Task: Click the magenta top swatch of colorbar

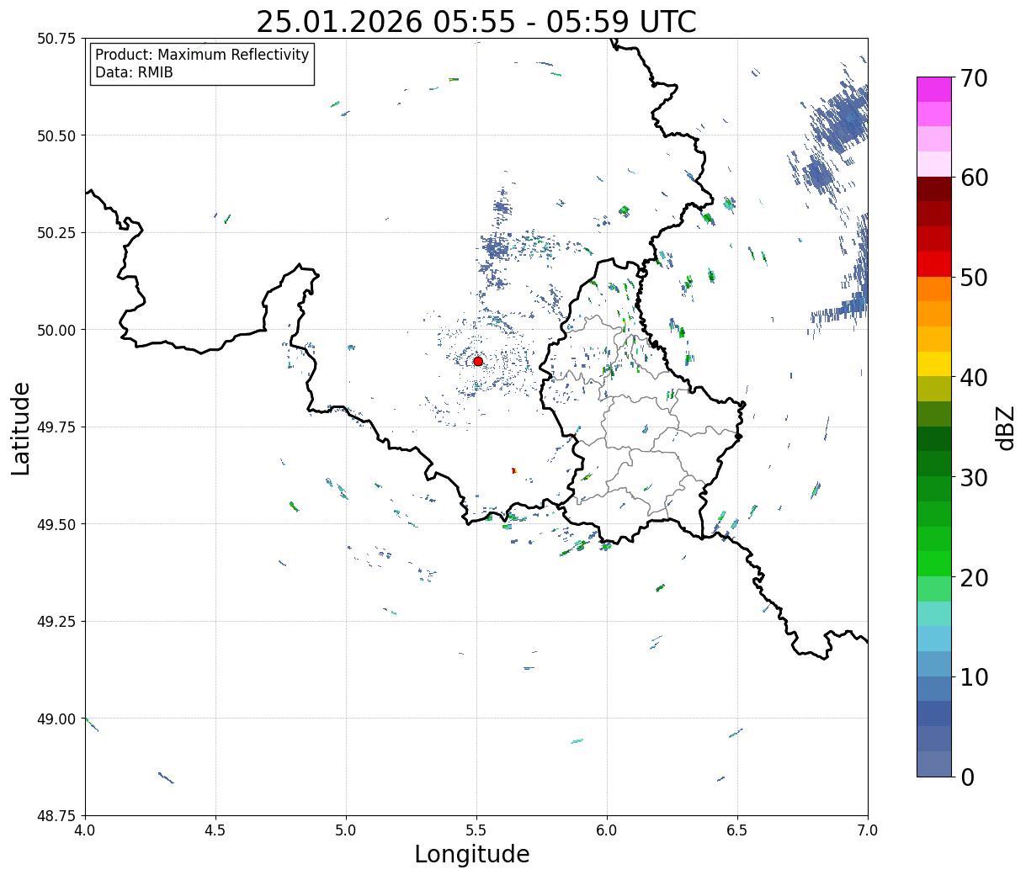Action: tap(934, 89)
